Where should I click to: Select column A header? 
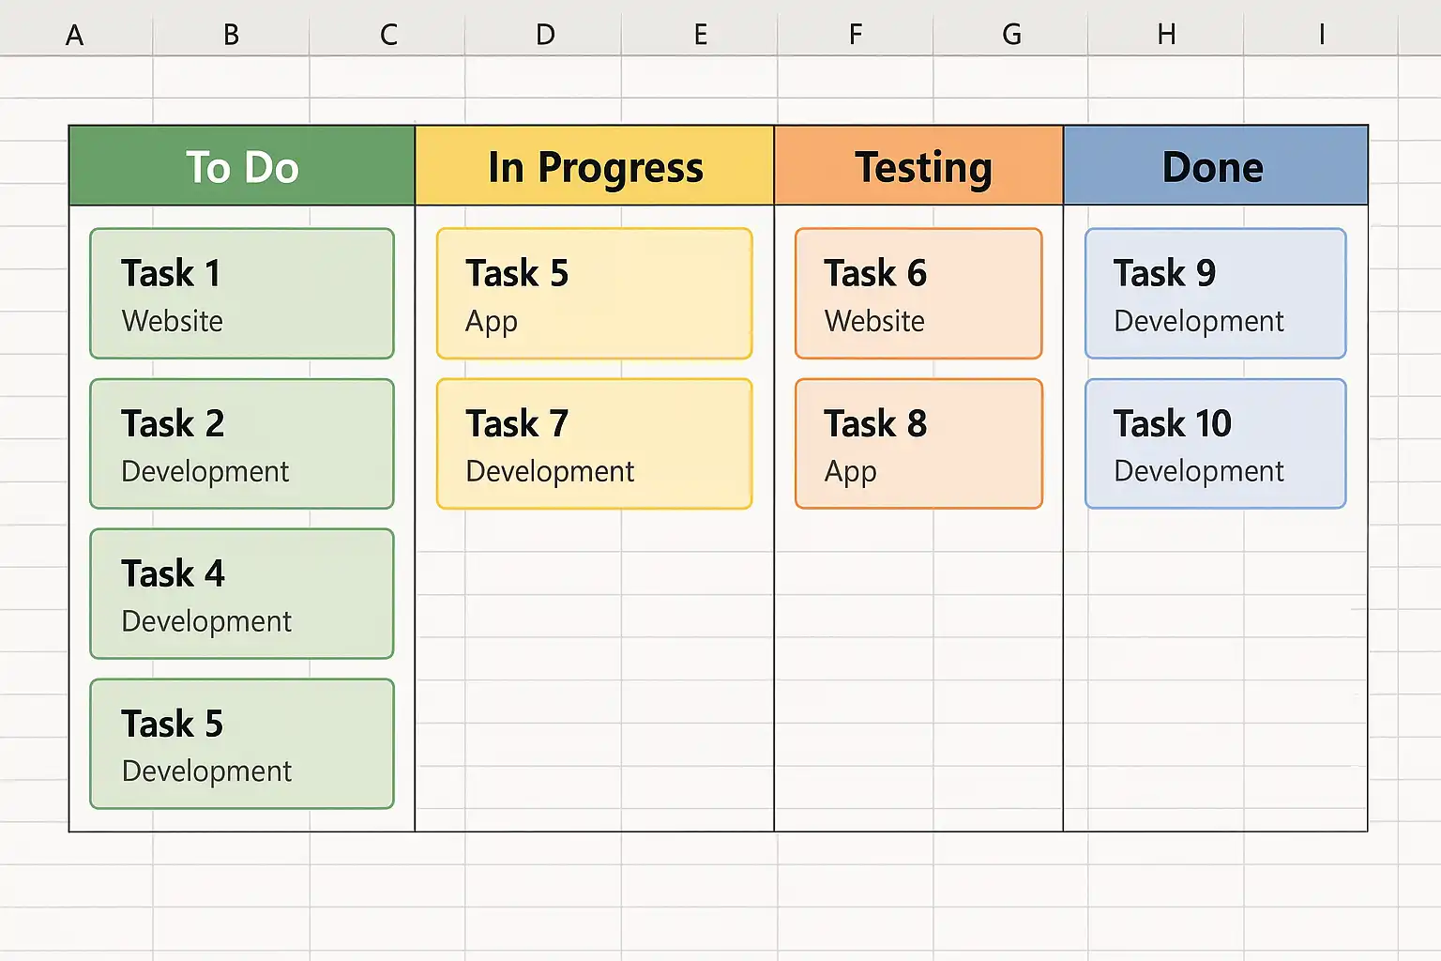(x=75, y=35)
